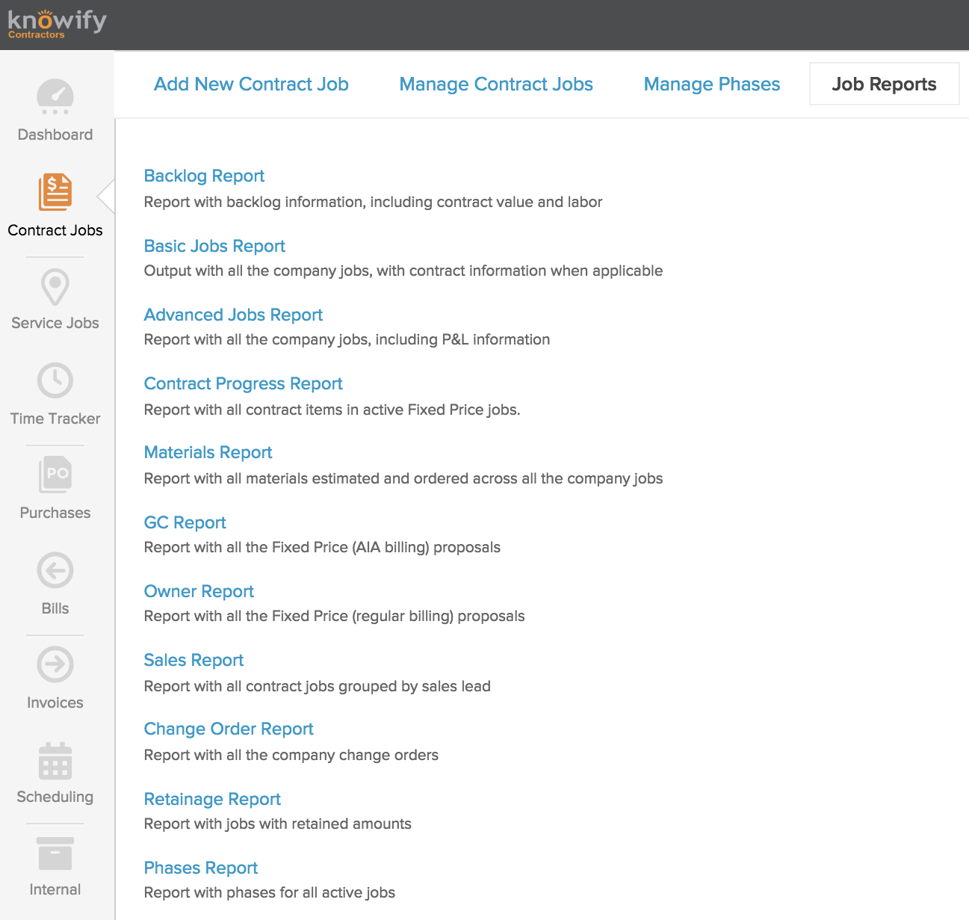Click the 'Fixed Price (regular billing) proposals' description
The height and width of the screenshot is (920, 969).
(x=334, y=616)
